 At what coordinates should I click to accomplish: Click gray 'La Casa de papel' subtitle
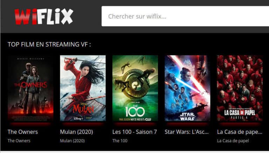233,141
